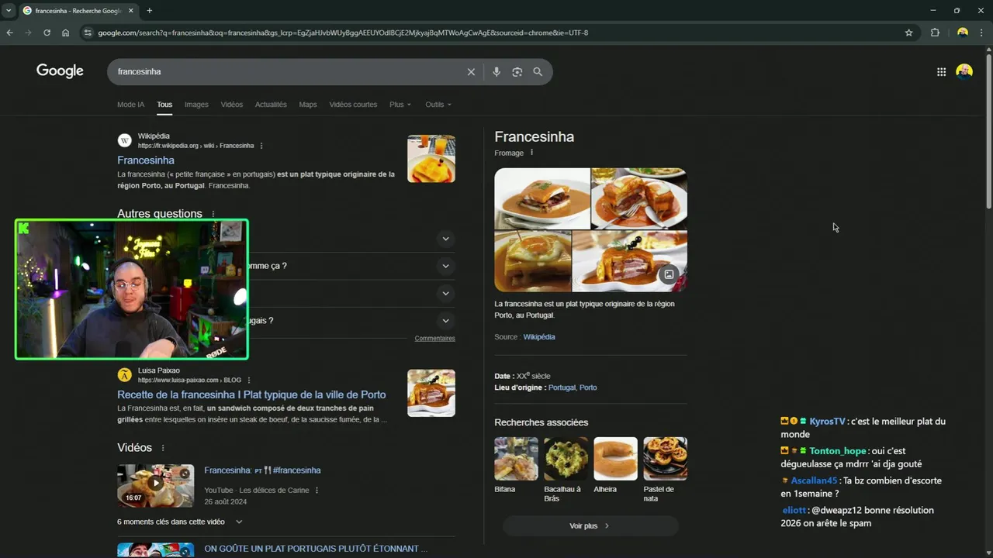Open the Chrome three-dot menu

pos(981,33)
